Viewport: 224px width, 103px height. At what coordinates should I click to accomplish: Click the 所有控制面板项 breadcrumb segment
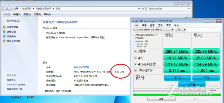coord(43,9)
